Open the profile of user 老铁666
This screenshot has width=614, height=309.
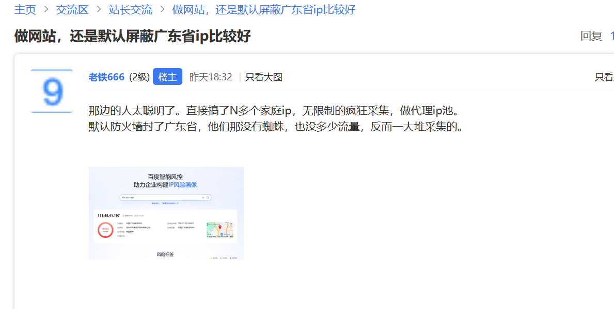(106, 76)
